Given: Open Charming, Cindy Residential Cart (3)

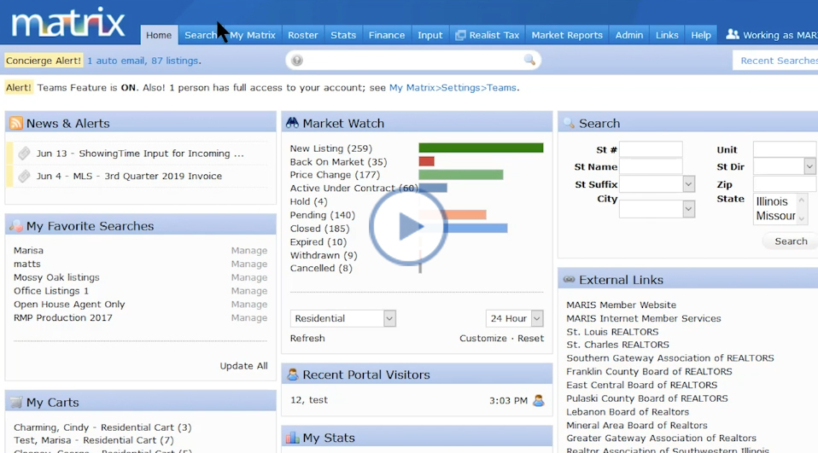Looking at the screenshot, I should 102,427.
